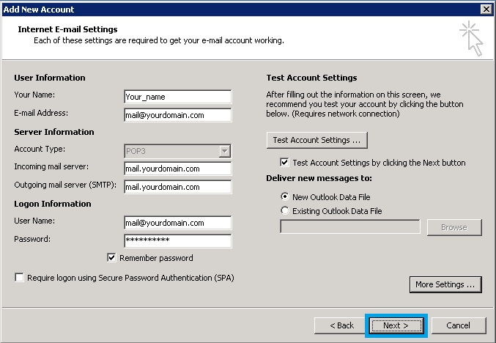Click the cursor sparkle wizard icon
Image resolution: width=496 pixels, height=343 pixels.
point(471,38)
